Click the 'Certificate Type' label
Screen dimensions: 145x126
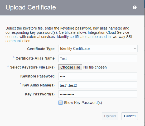click(41, 49)
